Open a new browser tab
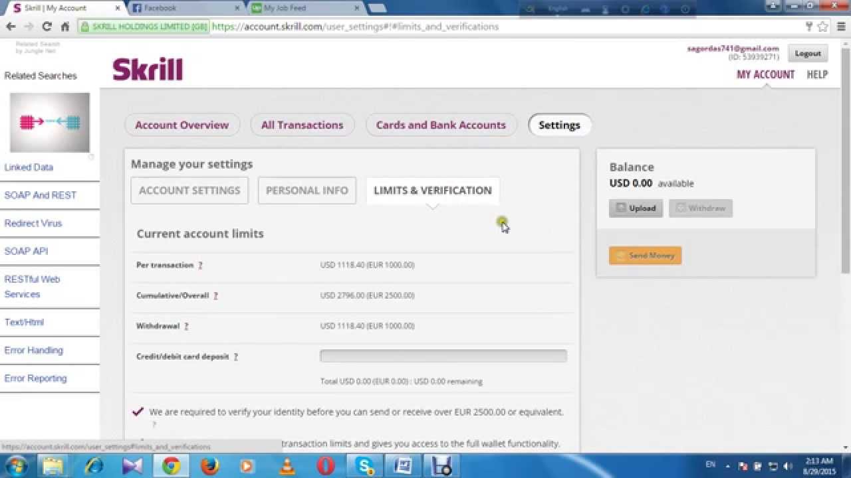This screenshot has width=851, height=478. 377,8
